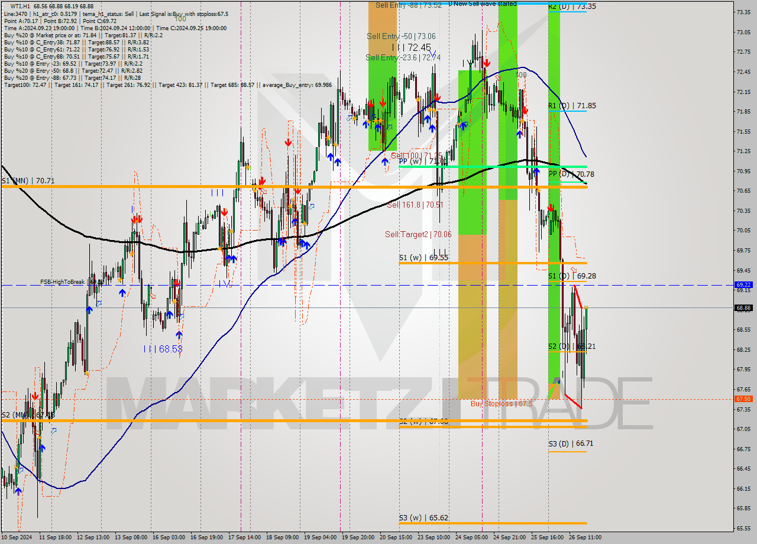Click the red 67.50 price marker on the axis

(x=743, y=400)
